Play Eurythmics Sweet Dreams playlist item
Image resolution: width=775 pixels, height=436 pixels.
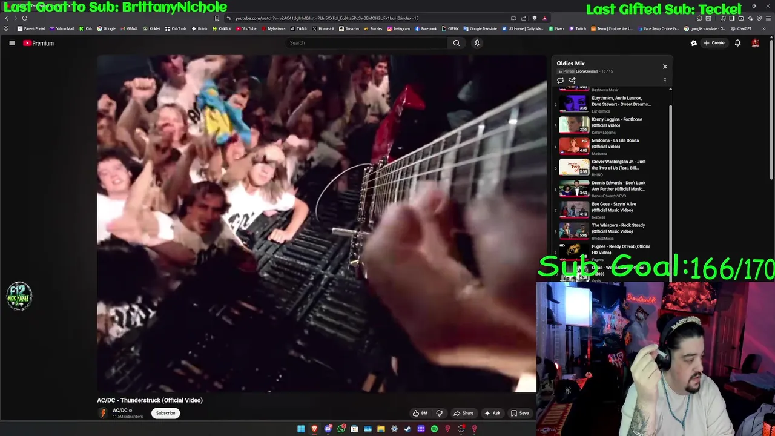tap(612, 104)
